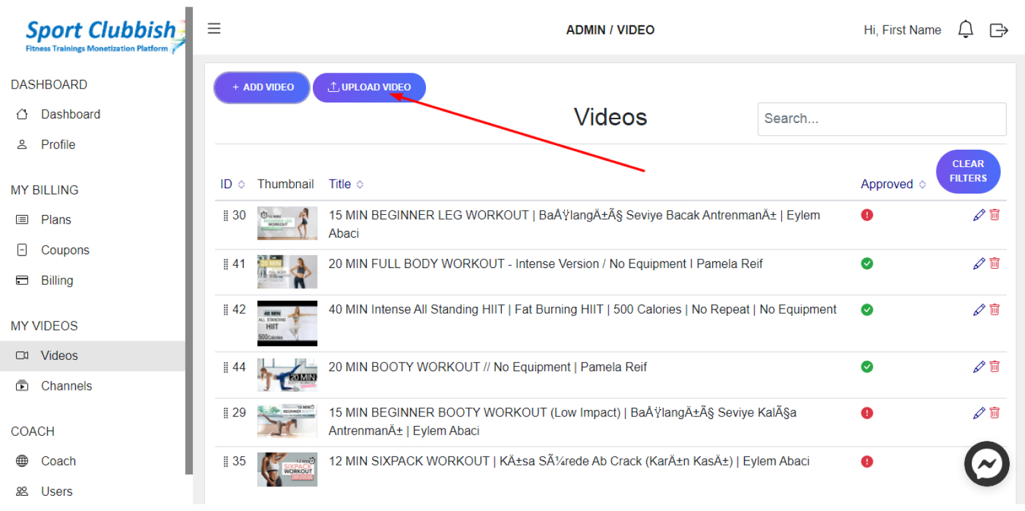Click the Clear Filters button
Viewport: 1025px width, 511px height.
coord(968,172)
